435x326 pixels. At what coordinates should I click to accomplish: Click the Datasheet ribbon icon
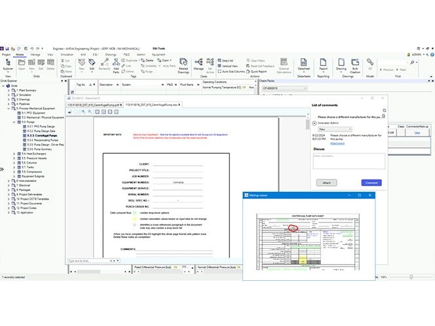[x=303, y=65]
